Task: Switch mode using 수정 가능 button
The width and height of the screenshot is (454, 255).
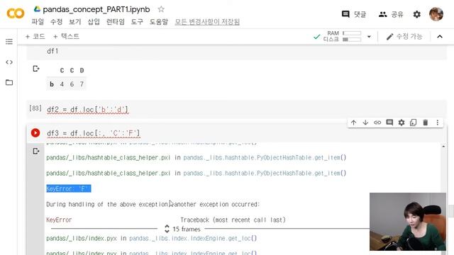Action: pyautogui.click(x=404, y=36)
